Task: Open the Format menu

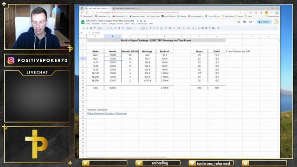Action: [120, 24]
